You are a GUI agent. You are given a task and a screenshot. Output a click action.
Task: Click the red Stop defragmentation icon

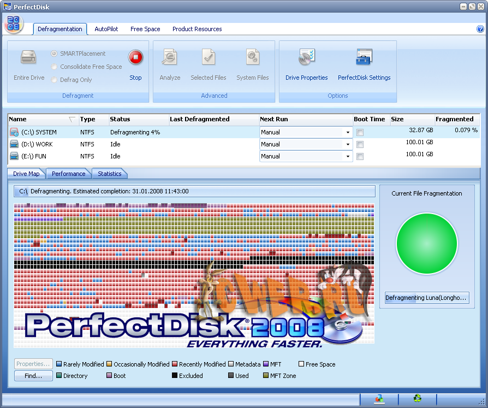click(135, 57)
